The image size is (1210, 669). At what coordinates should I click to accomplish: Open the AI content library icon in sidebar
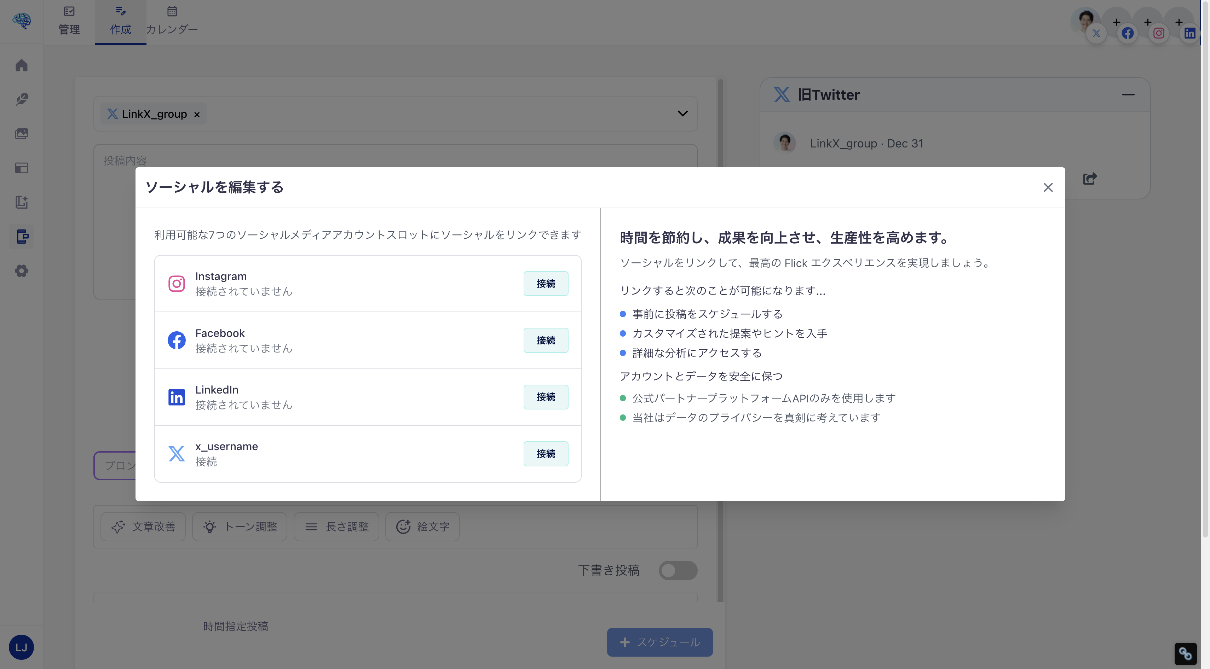pos(22,202)
